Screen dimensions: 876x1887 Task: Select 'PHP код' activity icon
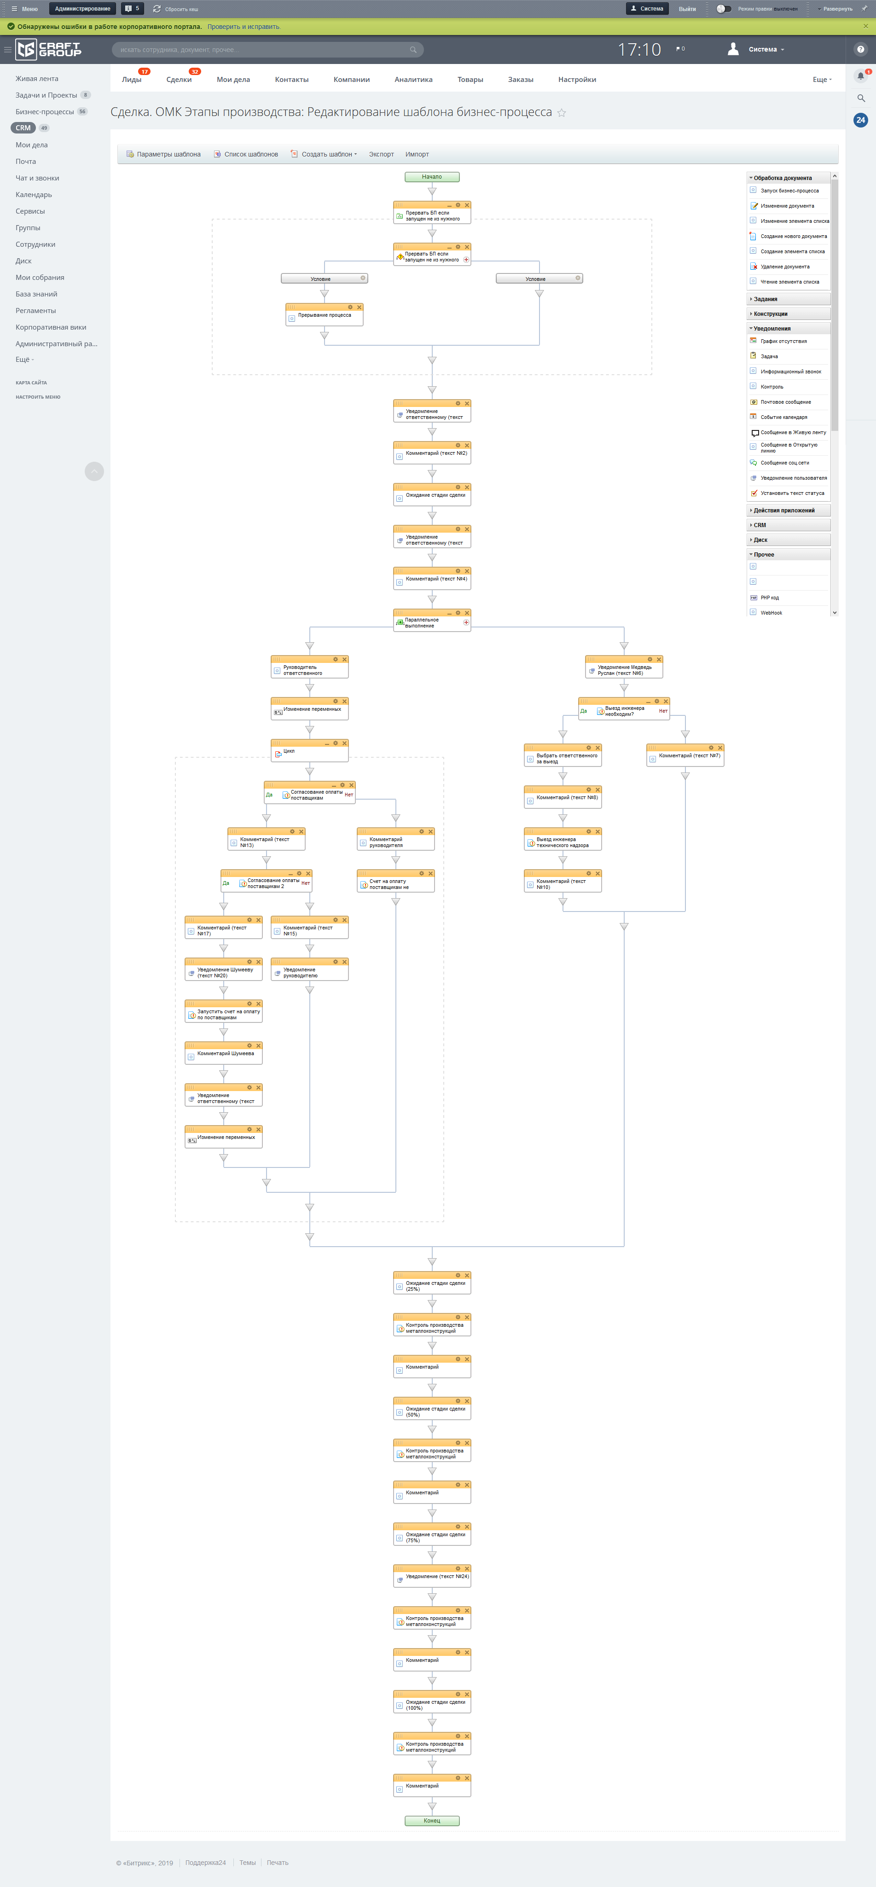754,598
